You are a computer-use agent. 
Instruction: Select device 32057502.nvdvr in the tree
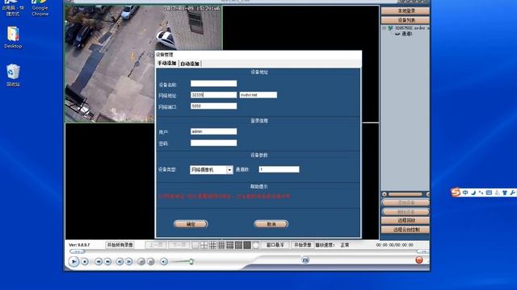[411, 28]
